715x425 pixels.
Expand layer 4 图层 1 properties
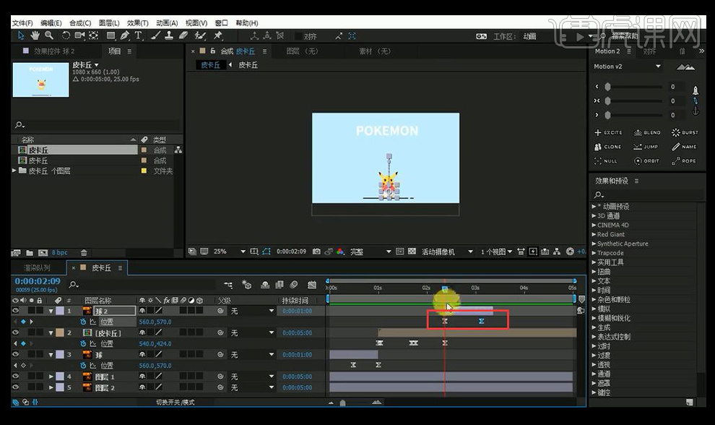click(x=51, y=377)
